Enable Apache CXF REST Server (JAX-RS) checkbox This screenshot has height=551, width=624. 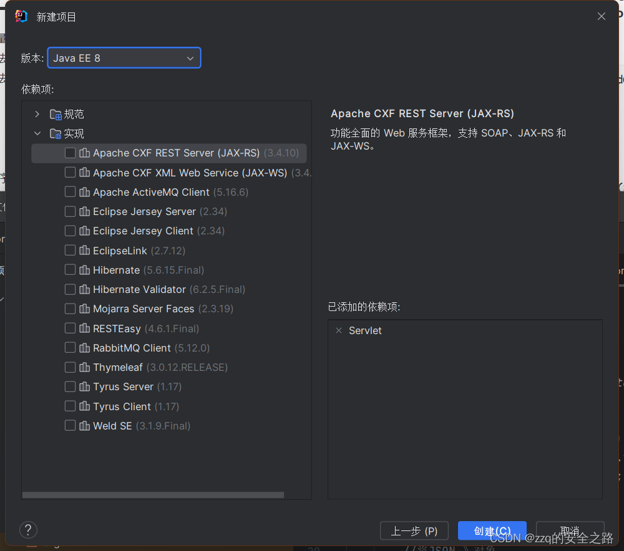tap(70, 153)
